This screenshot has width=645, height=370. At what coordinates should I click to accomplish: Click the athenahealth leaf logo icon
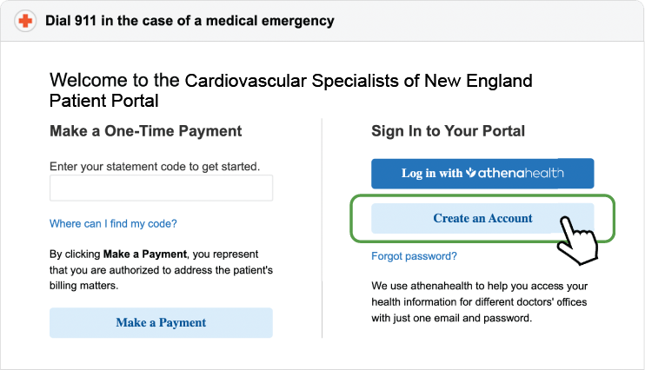pyautogui.click(x=471, y=173)
